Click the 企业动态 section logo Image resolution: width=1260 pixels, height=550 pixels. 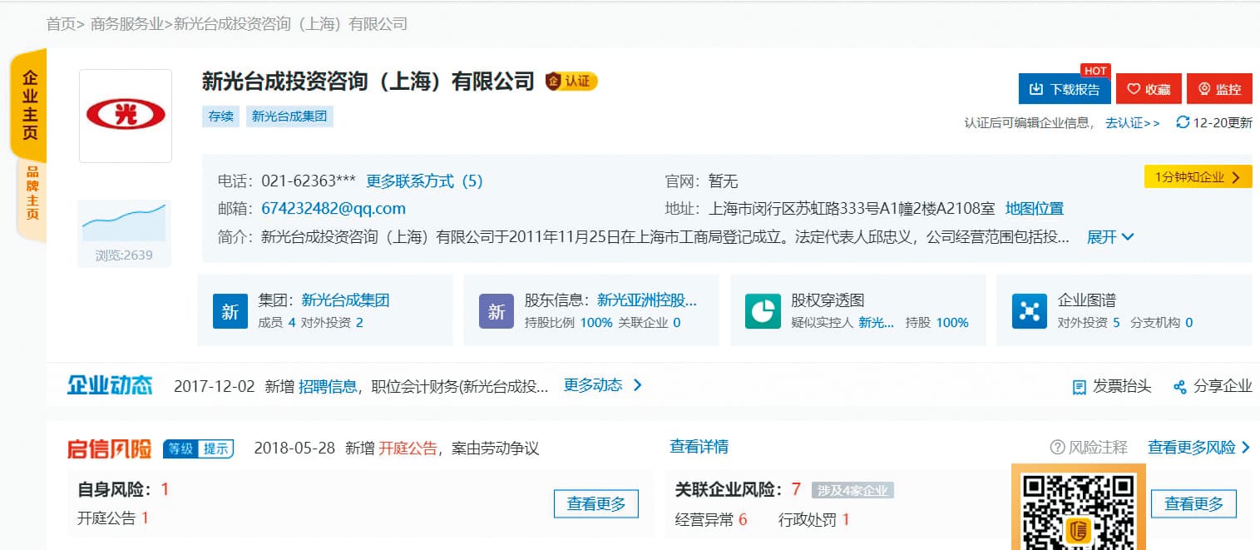110,385
